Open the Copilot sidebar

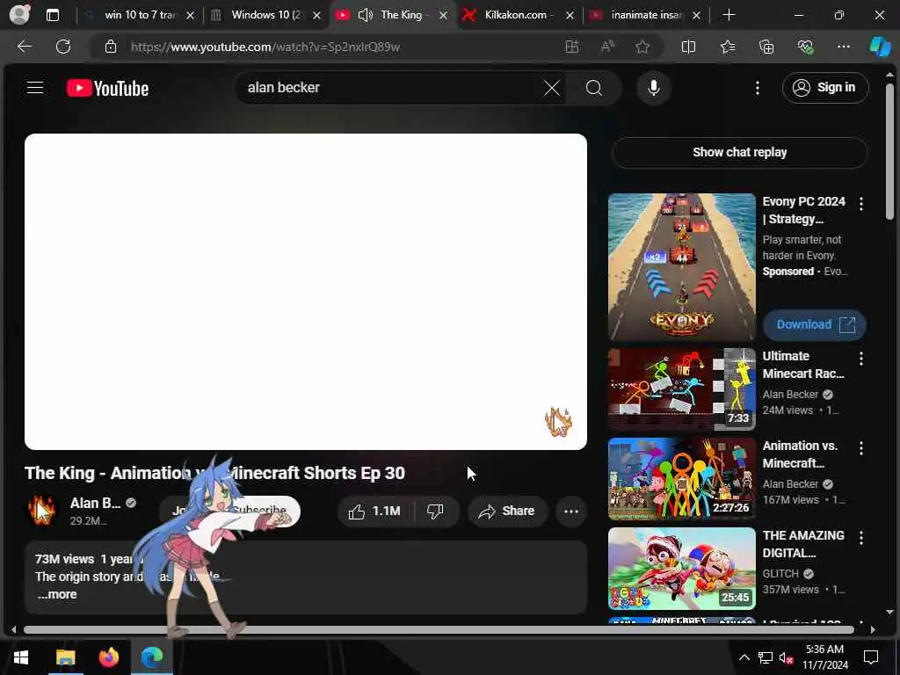(880, 47)
